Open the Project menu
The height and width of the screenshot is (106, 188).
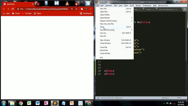point(138,6)
